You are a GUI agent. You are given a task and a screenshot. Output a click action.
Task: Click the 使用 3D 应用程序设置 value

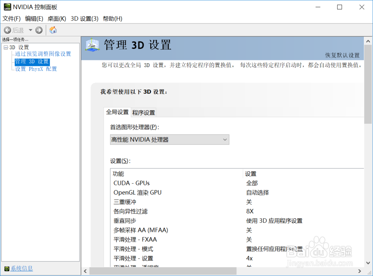click(x=274, y=221)
